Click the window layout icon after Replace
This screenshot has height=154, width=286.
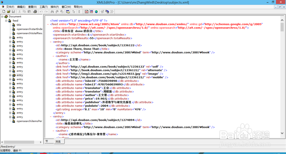click(68, 12)
